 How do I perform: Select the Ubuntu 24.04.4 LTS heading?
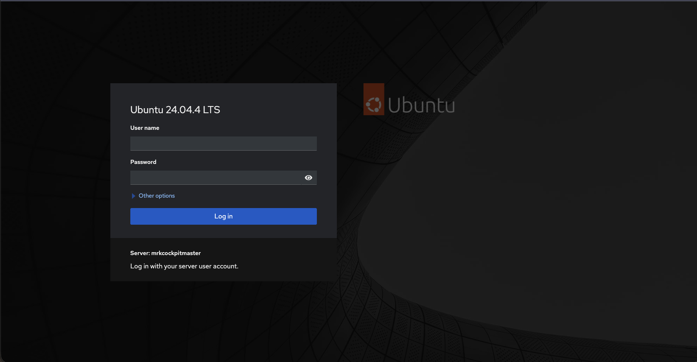[175, 110]
